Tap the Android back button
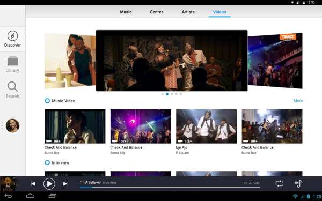The width and height of the screenshot is (322, 201). point(8,196)
